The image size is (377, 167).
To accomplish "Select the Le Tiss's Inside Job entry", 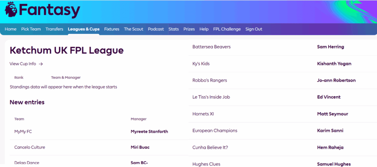I will tap(211, 97).
